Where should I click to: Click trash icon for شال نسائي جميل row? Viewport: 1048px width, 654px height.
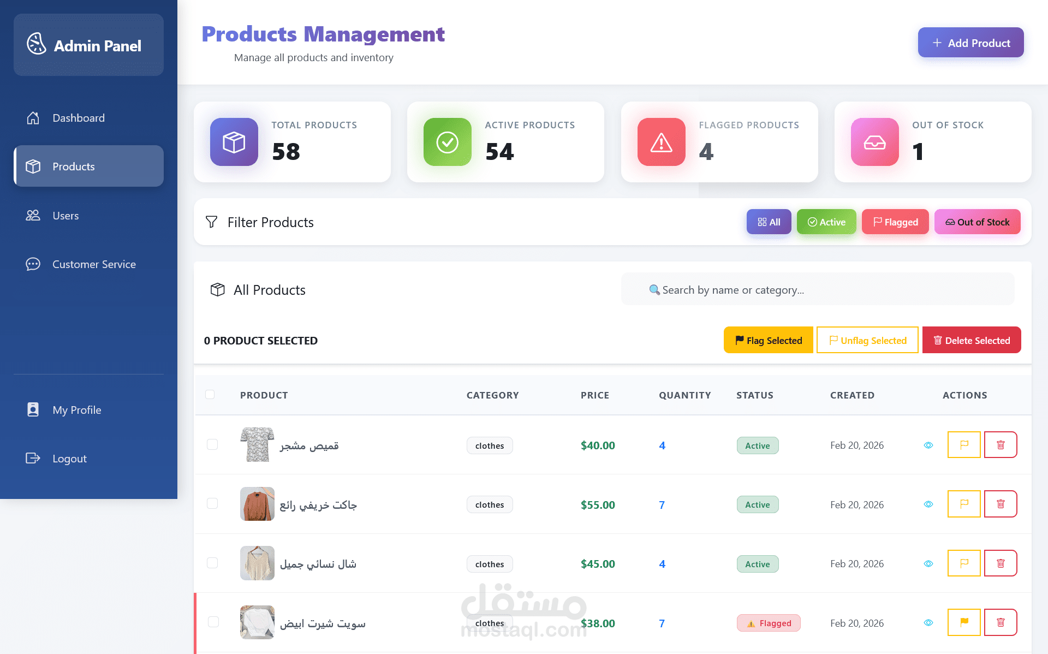[x=1000, y=563]
